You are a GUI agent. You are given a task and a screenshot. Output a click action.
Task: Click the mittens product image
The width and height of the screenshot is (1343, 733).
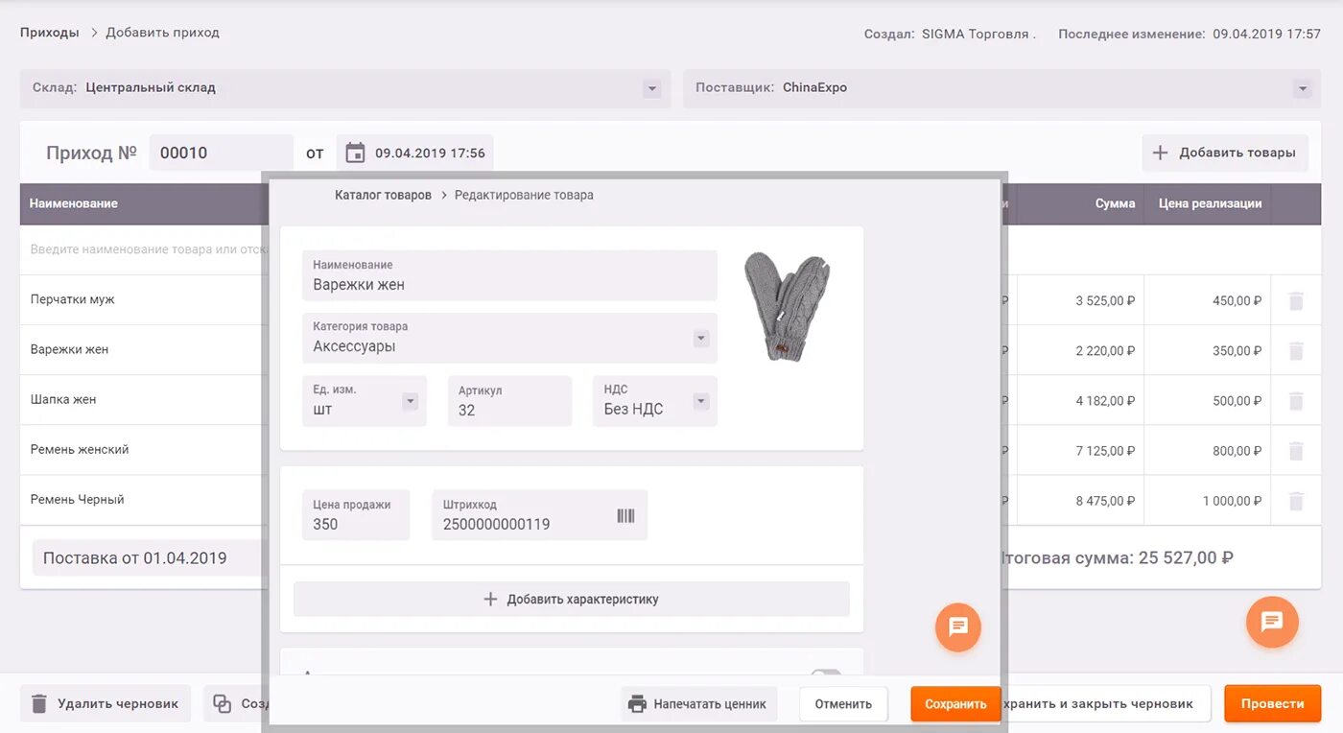tap(788, 307)
